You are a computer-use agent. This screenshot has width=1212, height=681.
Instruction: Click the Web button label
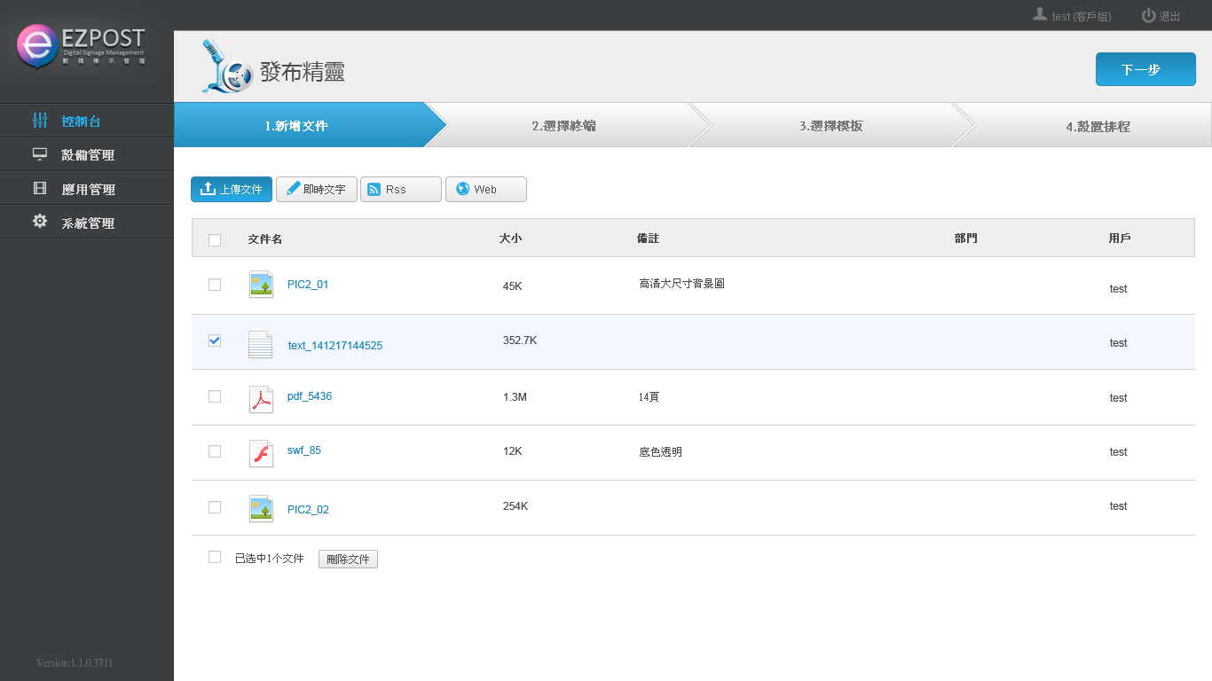[x=485, y=190]
